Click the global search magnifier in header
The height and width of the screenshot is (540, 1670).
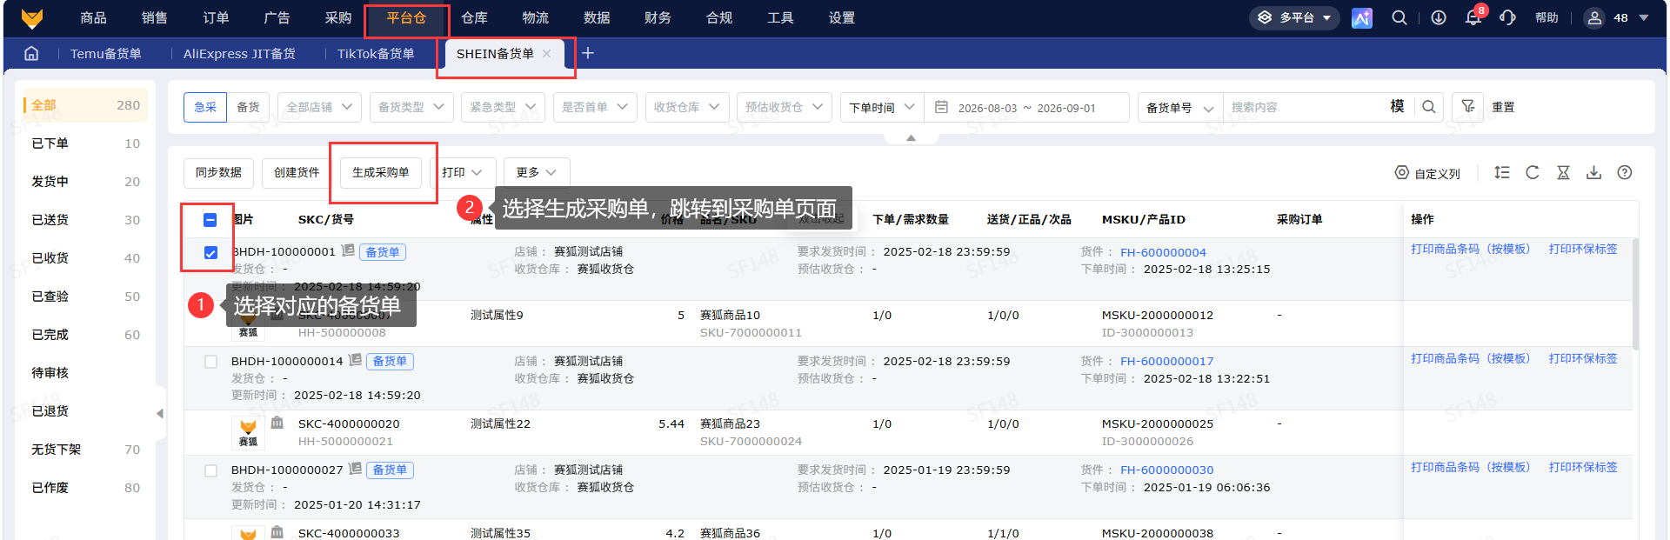tap(1399, 17)
